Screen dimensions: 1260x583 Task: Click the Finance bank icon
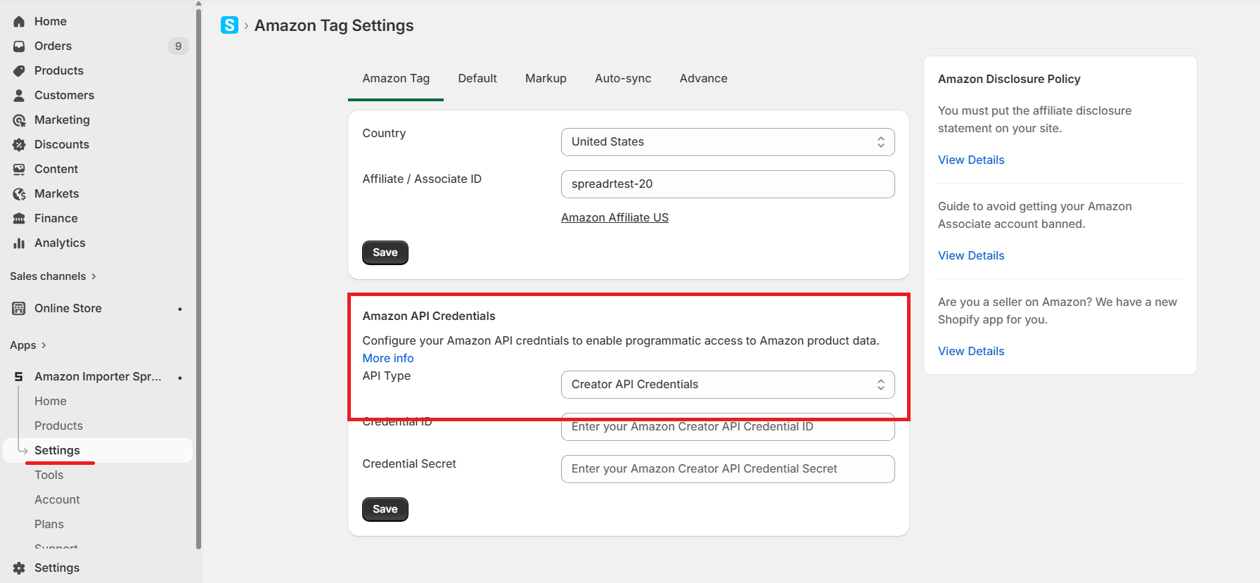point(19,219)
